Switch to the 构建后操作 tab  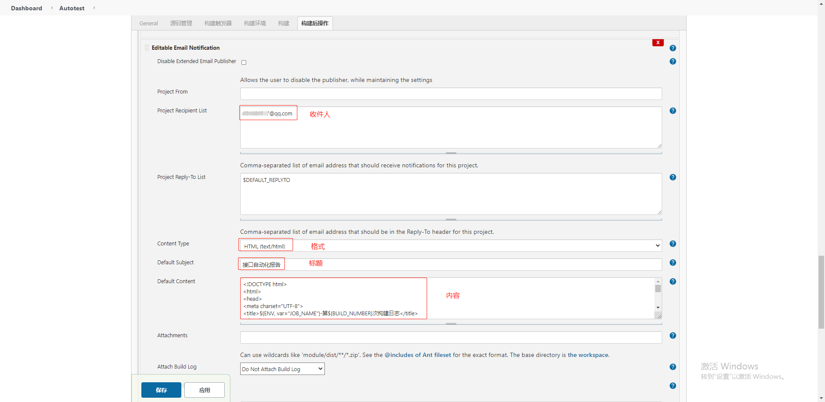pyautogui.click(x=315, y=23)
